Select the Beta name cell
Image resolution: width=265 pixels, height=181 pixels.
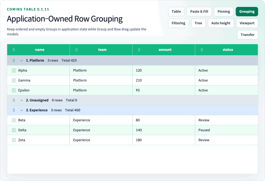pos(38,120)
